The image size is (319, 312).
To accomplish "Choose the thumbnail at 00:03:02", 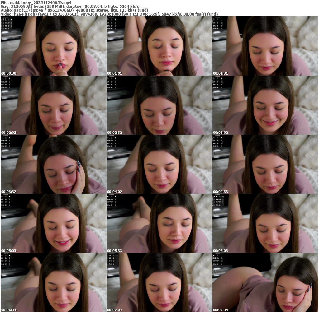I will (x=265, y=105).
